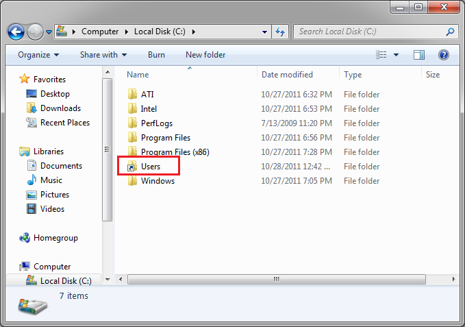This screenshot has height=327, width=465.
Task: Open the Share with menu
Action: click(x=103, y=55)
